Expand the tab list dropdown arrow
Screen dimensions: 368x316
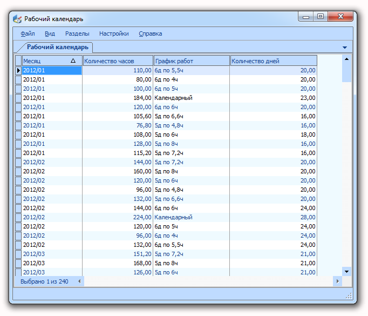click(345, 48)
